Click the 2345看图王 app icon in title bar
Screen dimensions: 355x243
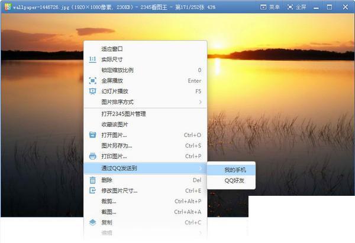(8, 6)
